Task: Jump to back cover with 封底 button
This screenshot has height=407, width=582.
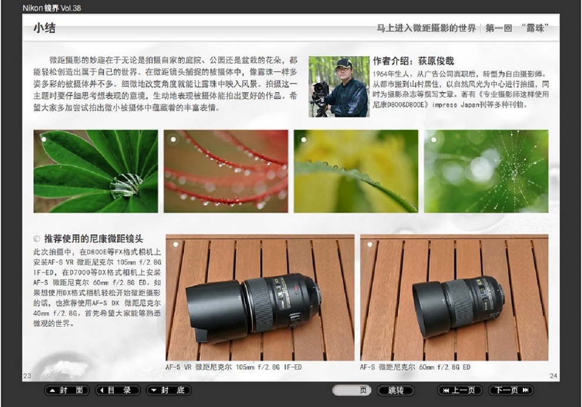Action: point(168,390)
